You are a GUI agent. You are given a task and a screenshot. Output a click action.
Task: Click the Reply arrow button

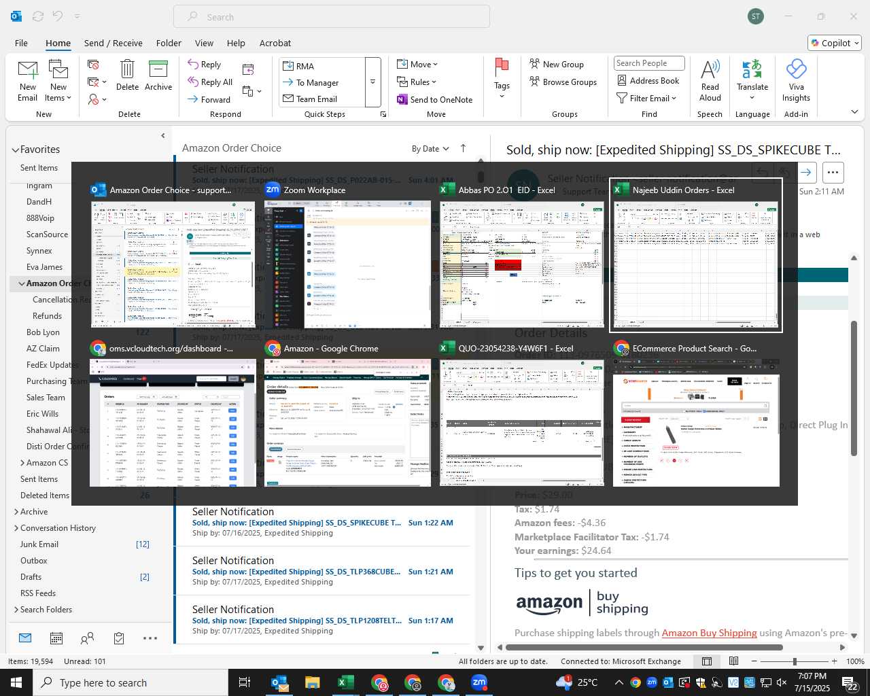pos(205,65)
